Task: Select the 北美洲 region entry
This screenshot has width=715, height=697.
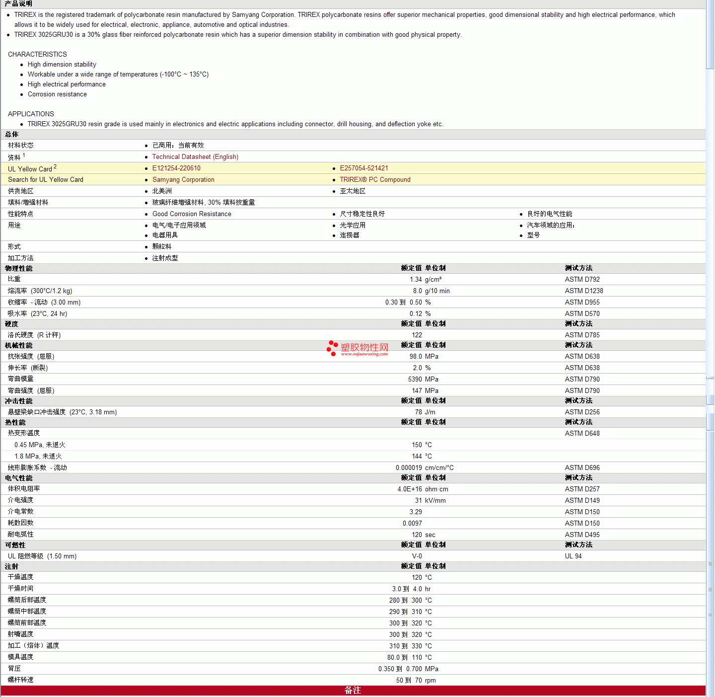Action: pyautogui.click(x=162, y=191)
